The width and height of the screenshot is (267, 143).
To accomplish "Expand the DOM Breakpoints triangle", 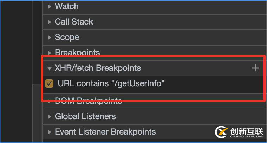I will (49, 101).
